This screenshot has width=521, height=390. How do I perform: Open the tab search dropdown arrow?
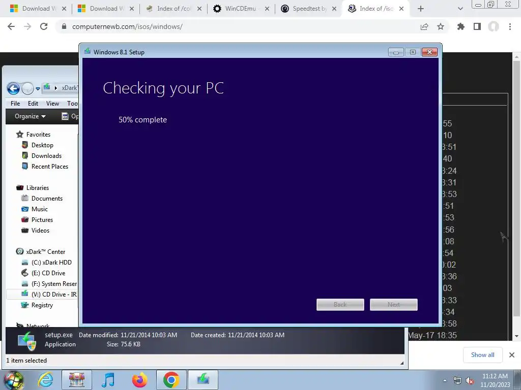[x=460, y=9]
